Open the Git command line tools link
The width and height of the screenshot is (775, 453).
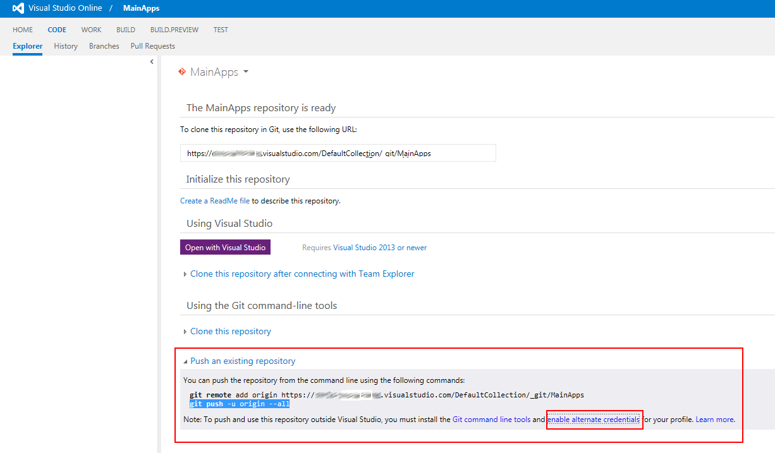492,420
